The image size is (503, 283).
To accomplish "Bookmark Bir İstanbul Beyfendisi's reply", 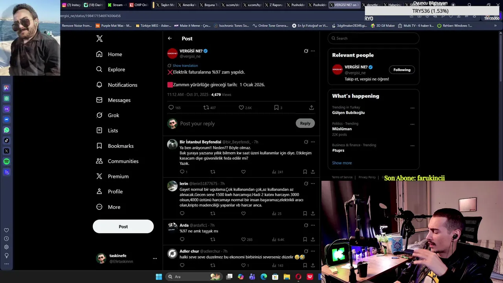I will click(x=305, y=172).
